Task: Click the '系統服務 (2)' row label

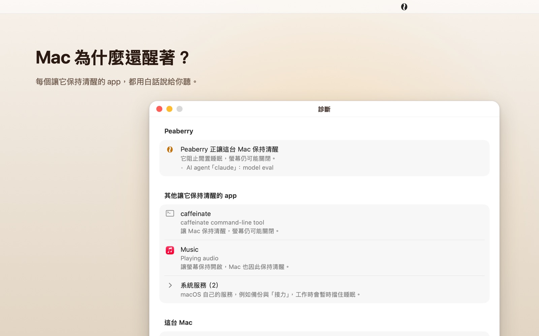Action: coord(199,285)
